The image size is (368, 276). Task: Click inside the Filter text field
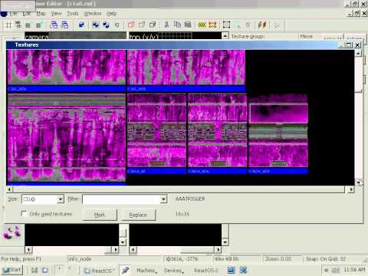pyautogui.click(x=121, y=199)
